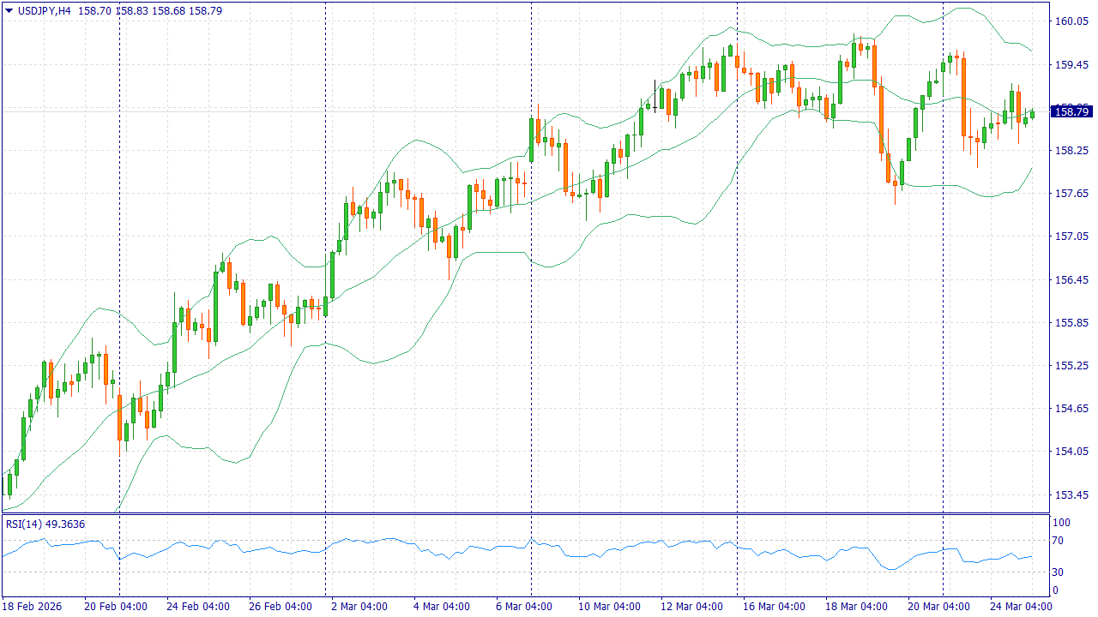
Task: Click the 18 Mar 04:00 time label
Action: (x=856, y=607)
